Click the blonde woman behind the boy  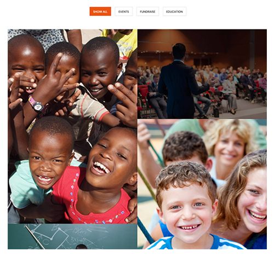click(230, 146)
